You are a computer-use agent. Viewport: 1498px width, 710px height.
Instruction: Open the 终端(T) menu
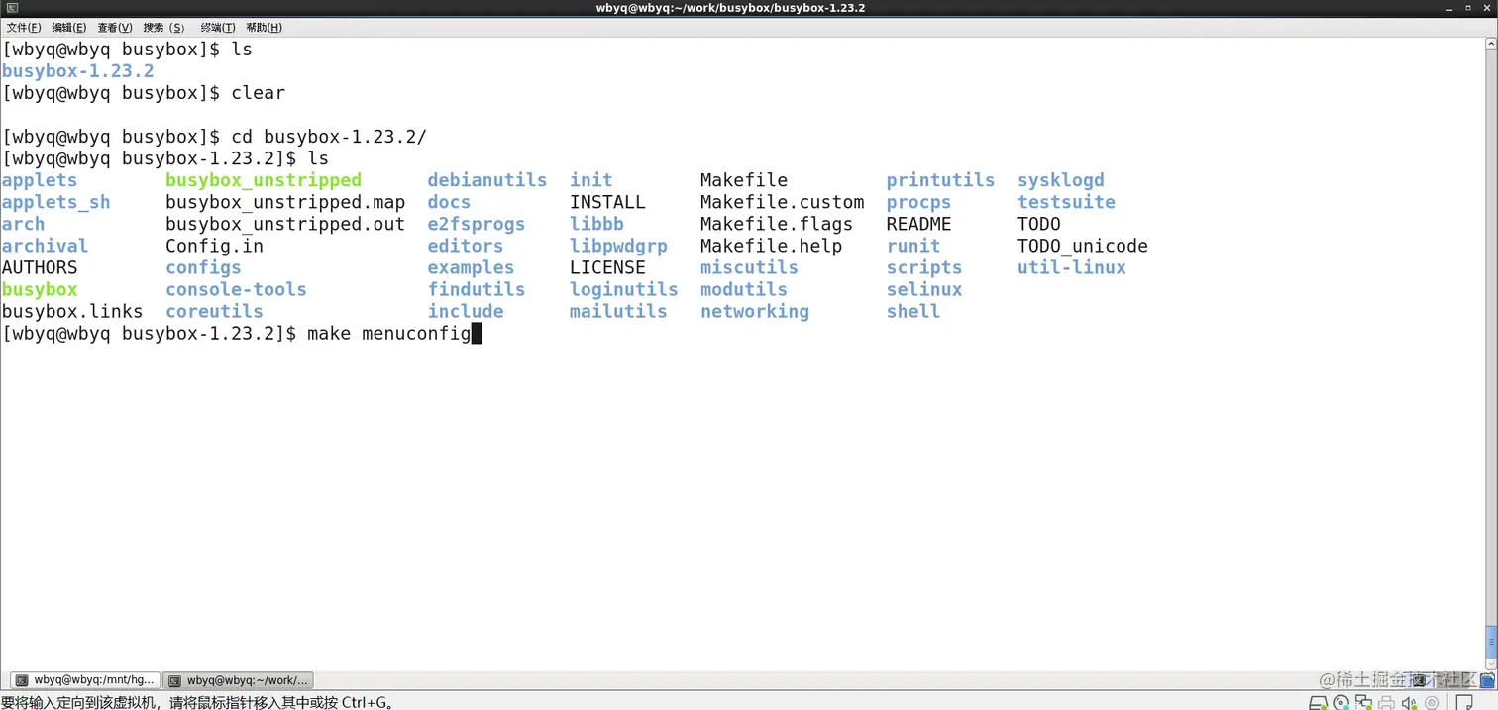tap(218, 28)
